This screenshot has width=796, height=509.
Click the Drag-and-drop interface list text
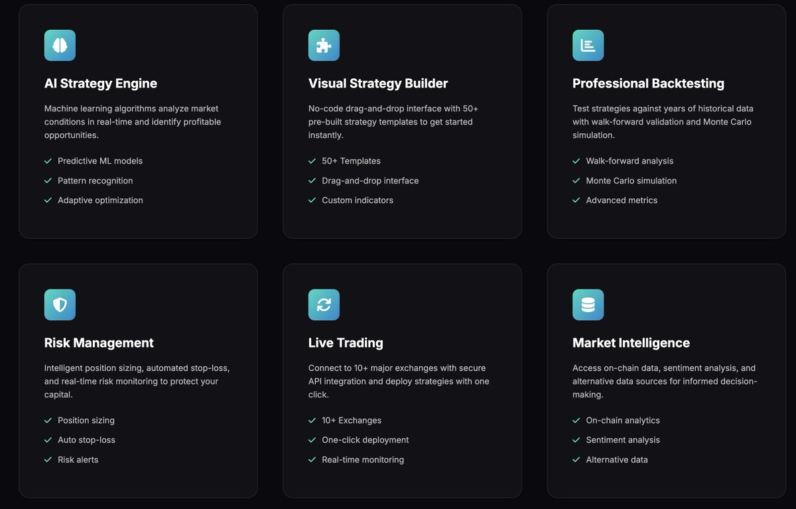370,181
